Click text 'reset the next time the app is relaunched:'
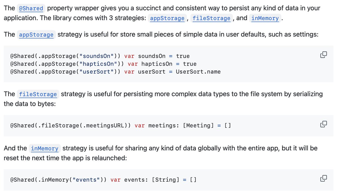The image size is (338, 196). (x=65, y=158)
